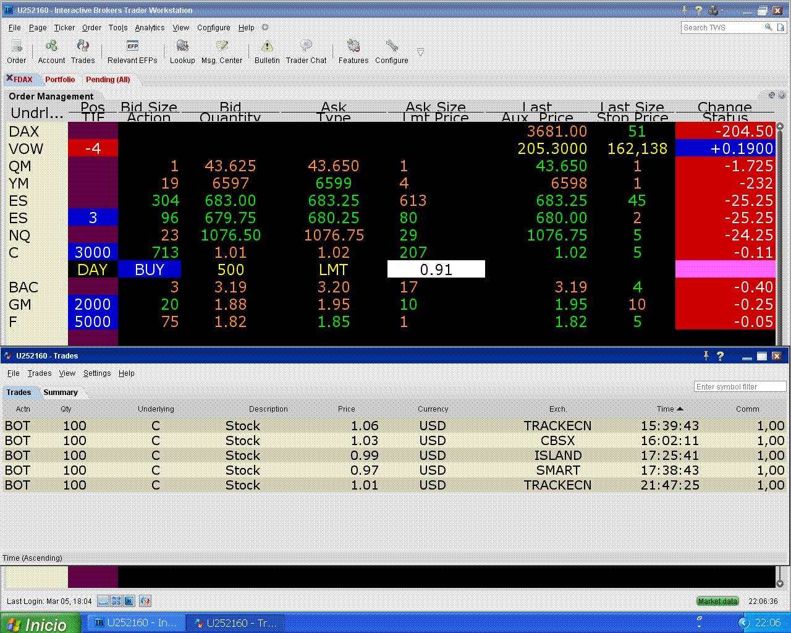Sort trades by the Price column header
Image resolution: width=791 pixels, height=633 pixels.
coord(347,409)
